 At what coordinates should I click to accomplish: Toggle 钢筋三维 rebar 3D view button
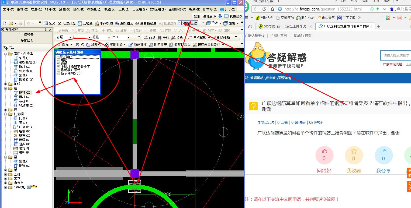pyautogui.click(x=188, y=23)
